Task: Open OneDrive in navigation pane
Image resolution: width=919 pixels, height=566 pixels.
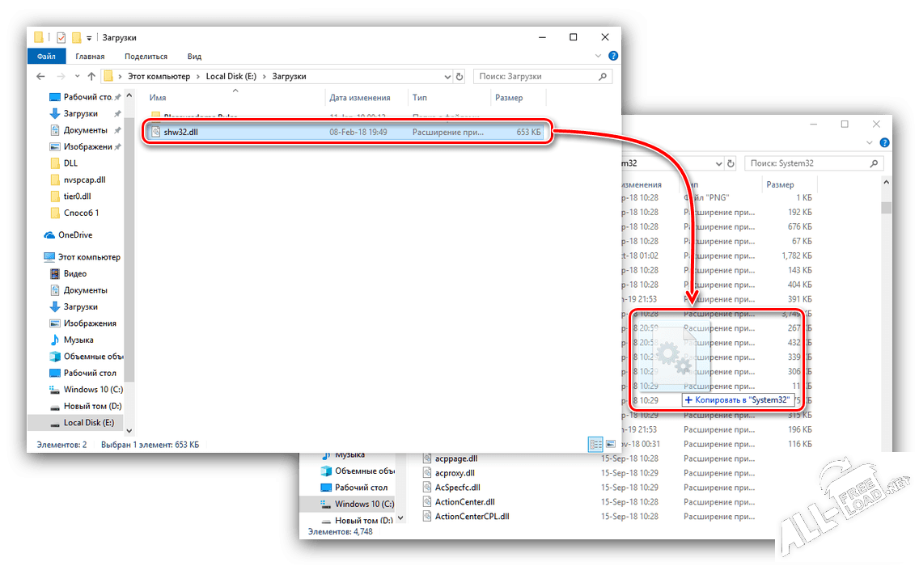Action: [75, 235]
